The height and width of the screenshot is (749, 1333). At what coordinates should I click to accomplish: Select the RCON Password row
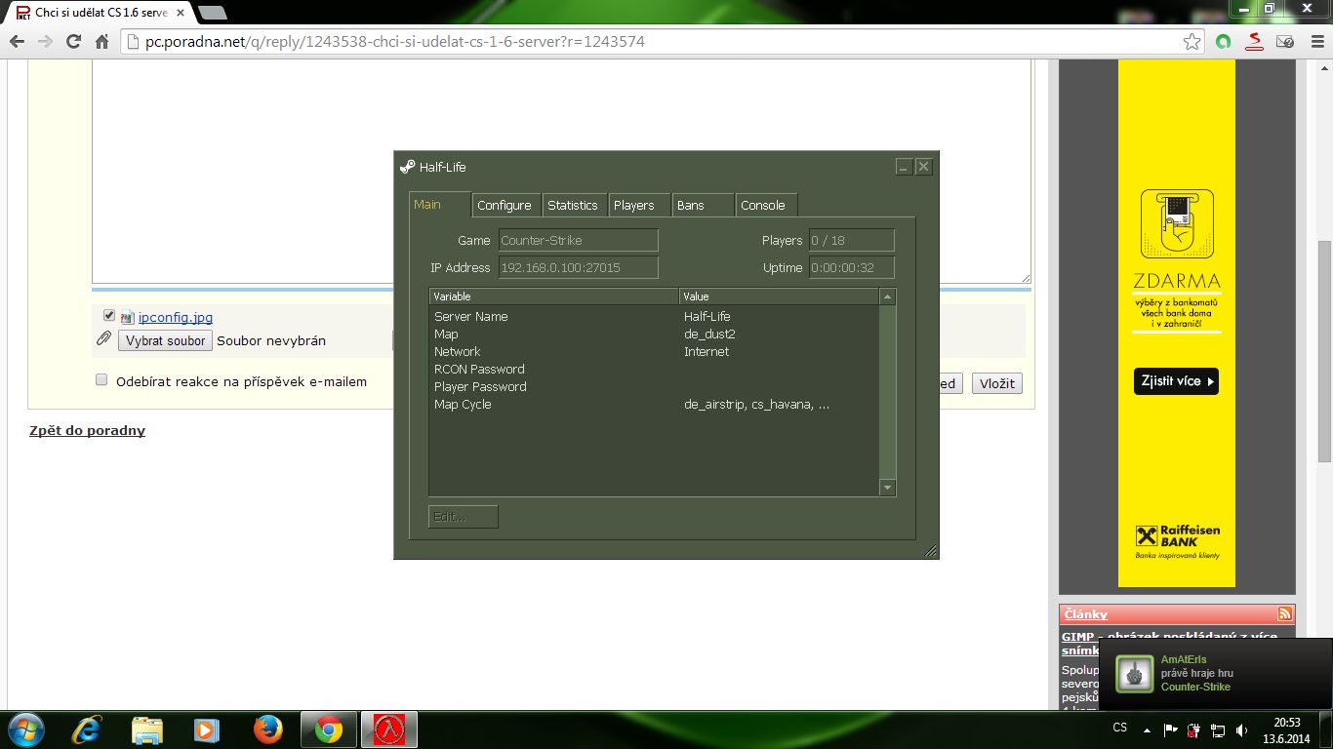(x=654, y=369)
